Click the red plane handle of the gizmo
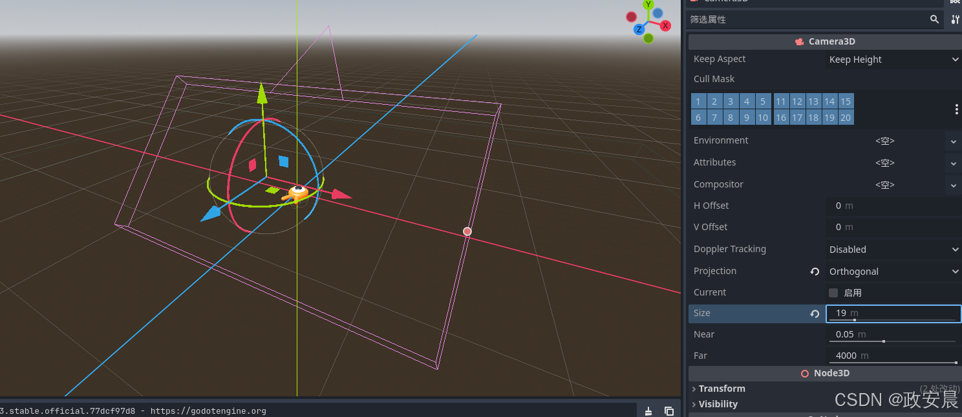962x417 pixels. [253, 165]
